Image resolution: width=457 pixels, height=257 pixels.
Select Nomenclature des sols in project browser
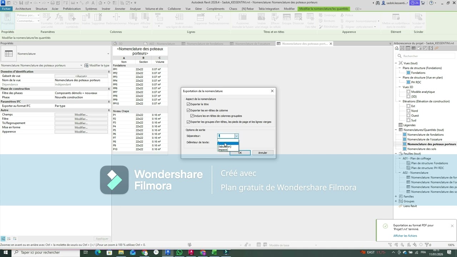click(x=422, y=149)
